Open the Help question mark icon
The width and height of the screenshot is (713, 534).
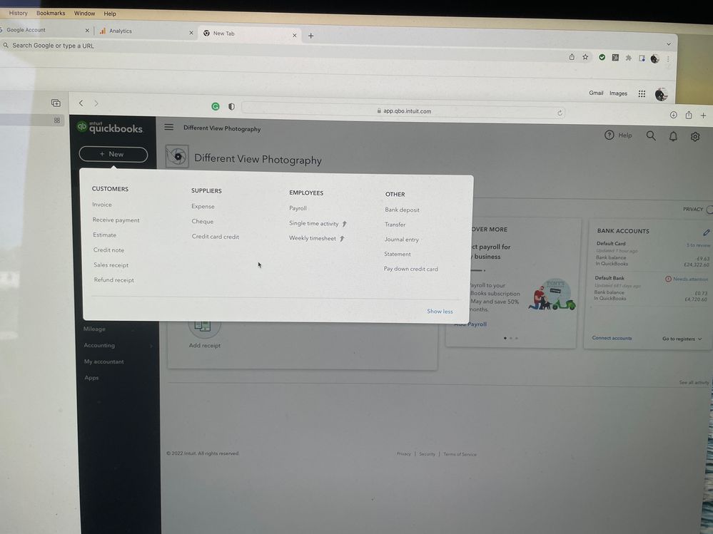click(609, 135)
